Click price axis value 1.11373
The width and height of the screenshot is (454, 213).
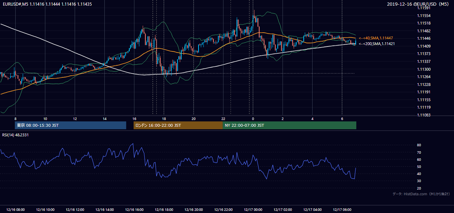pyautogui.click(x=424, y=54)
